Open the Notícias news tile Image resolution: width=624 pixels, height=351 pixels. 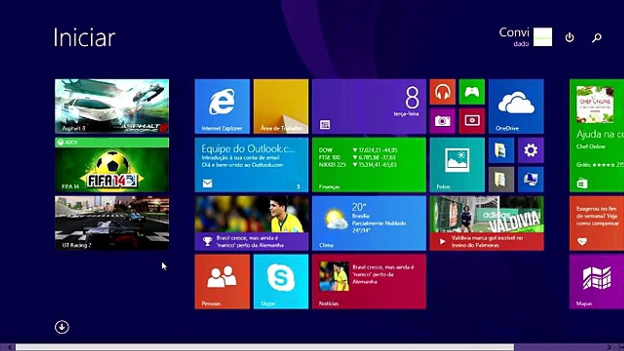[x=369, y=281]
